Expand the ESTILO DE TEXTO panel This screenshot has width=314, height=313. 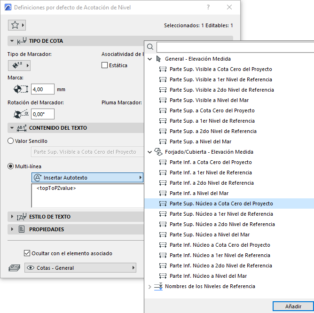click(x=12, y=217)
